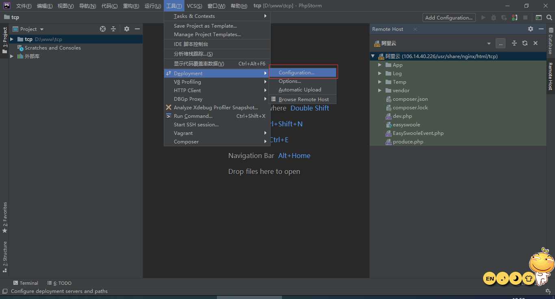Open HTTP Client submenu
Viewport: 555px width, 299px height.
pos(217,90)
